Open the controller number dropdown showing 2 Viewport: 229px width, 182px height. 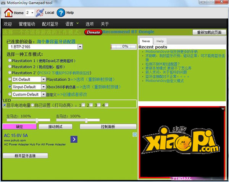[30, 13]
